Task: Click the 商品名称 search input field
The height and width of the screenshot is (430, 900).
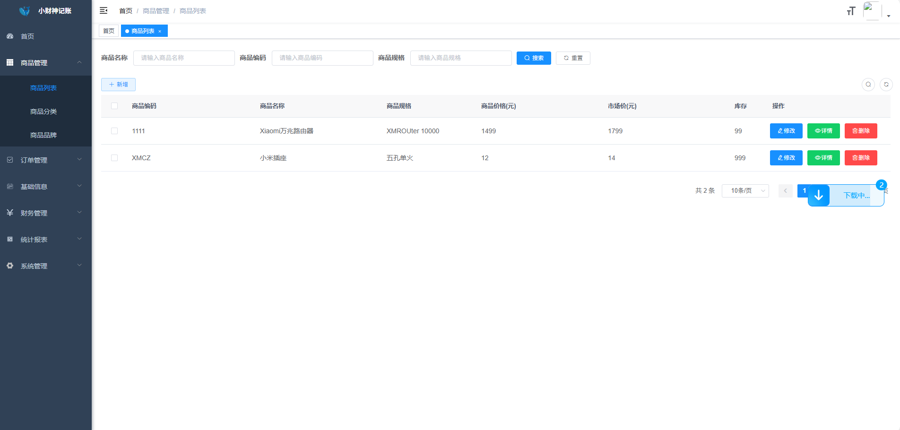Action: click(184, 58)
